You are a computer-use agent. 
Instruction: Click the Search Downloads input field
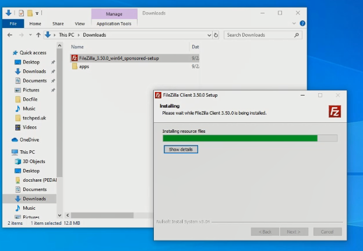tap(258, 35)
